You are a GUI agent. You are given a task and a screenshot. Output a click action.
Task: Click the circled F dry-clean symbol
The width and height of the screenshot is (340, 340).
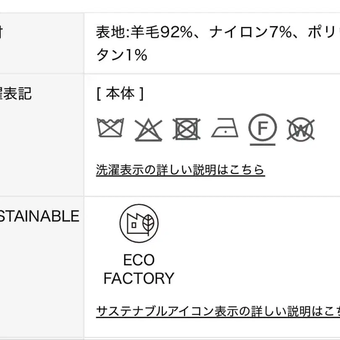[x=262, y=128]
